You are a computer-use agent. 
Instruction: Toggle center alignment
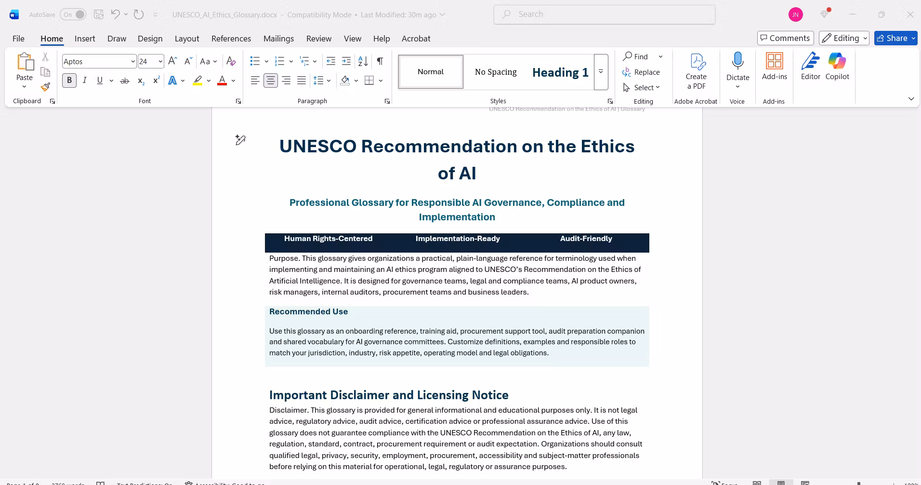coord(271,81)
